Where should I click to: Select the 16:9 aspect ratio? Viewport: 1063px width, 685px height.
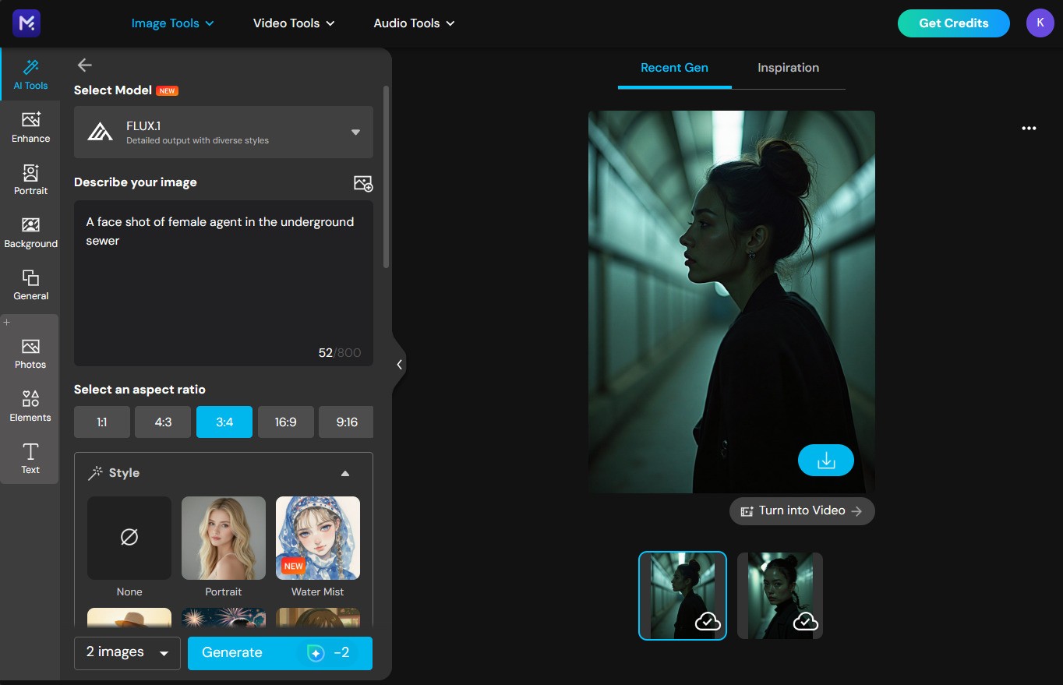tap(286, 422)
